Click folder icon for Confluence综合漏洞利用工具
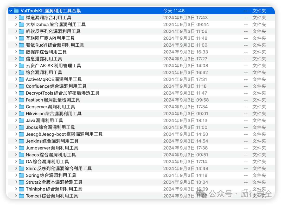 coord(21,86)
